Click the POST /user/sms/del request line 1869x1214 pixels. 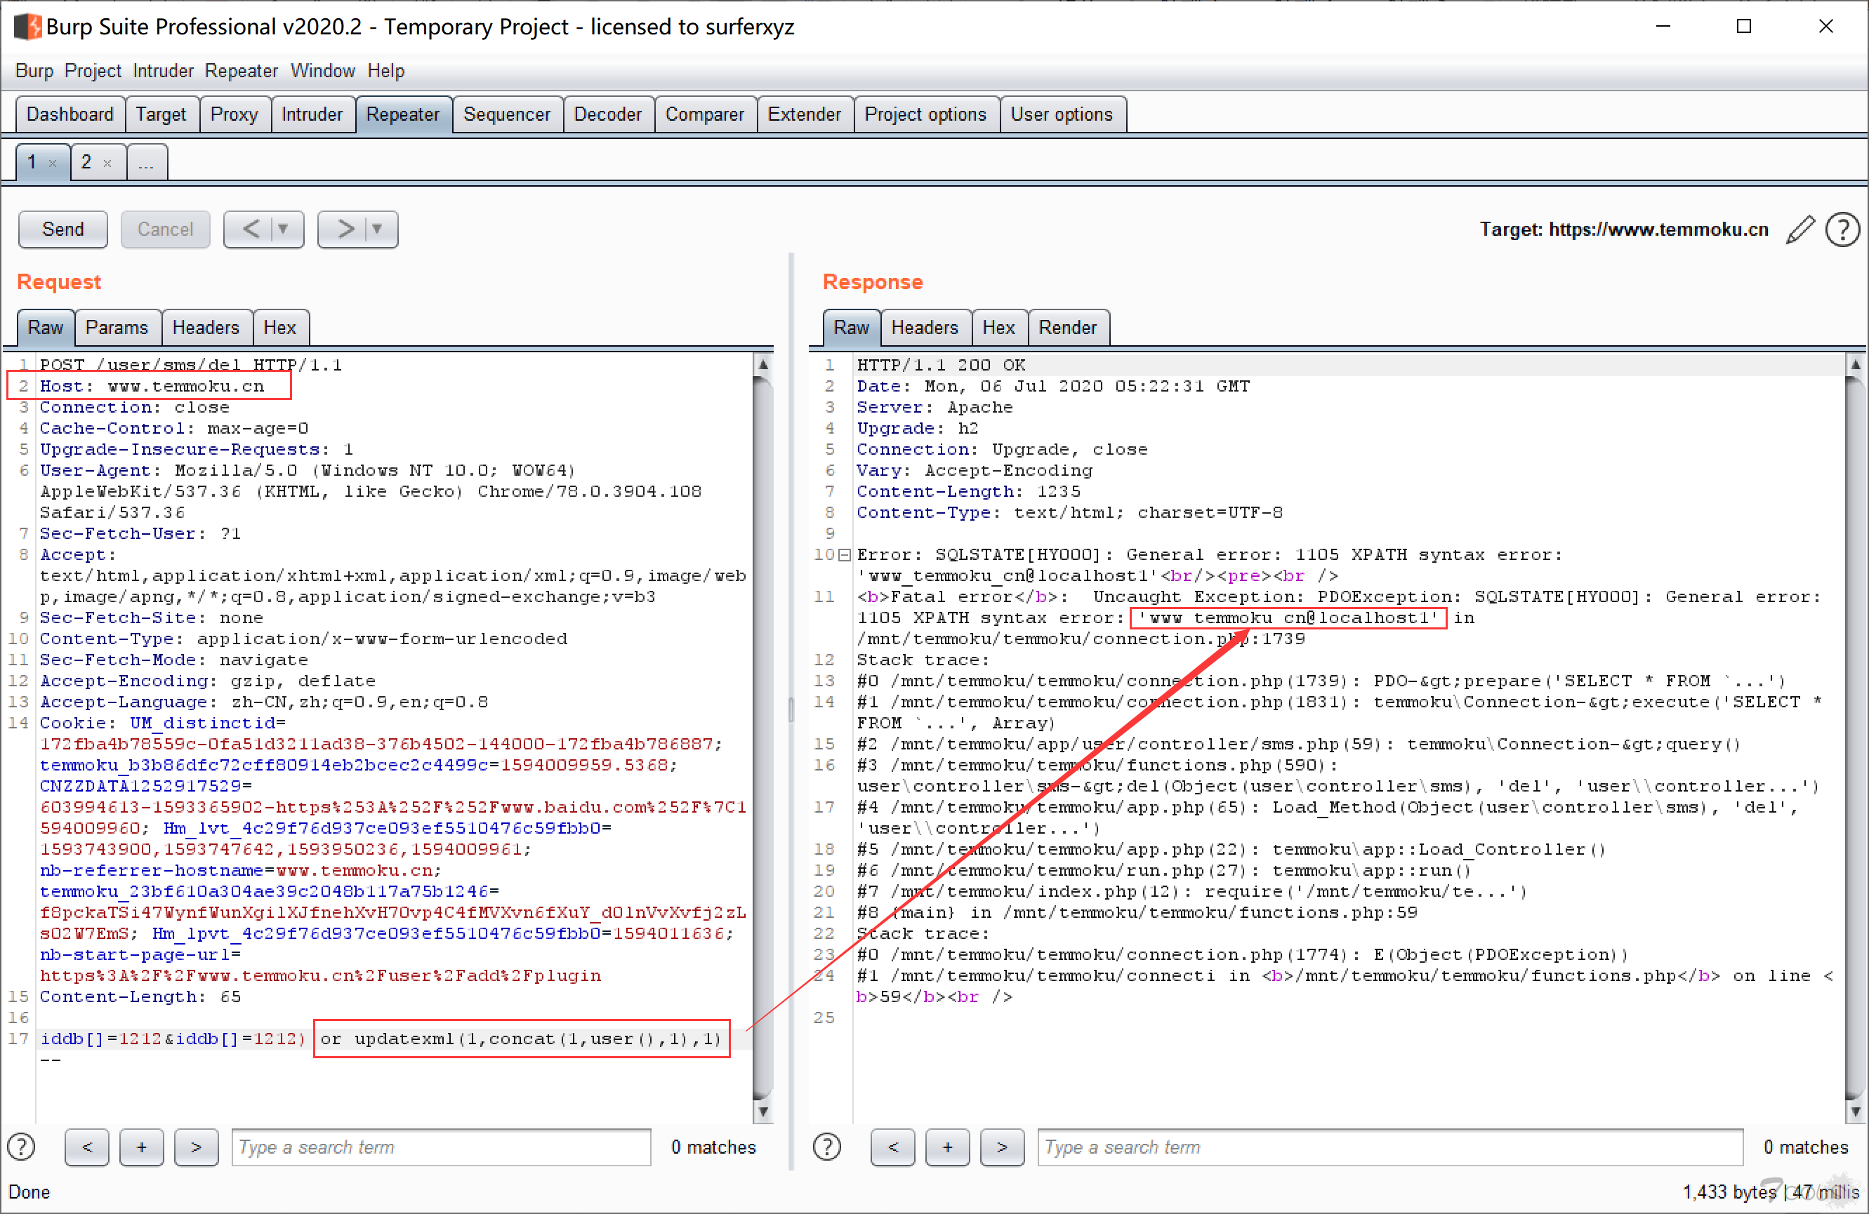[191, 365]
